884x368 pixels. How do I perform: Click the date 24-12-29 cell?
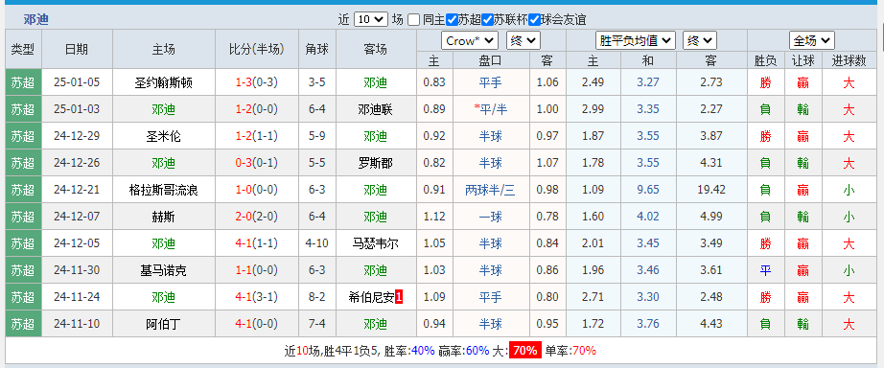[77, 136]
